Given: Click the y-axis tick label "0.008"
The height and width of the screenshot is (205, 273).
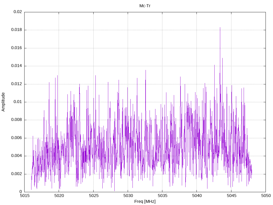Looking at the screenshot, I should 17,120.
